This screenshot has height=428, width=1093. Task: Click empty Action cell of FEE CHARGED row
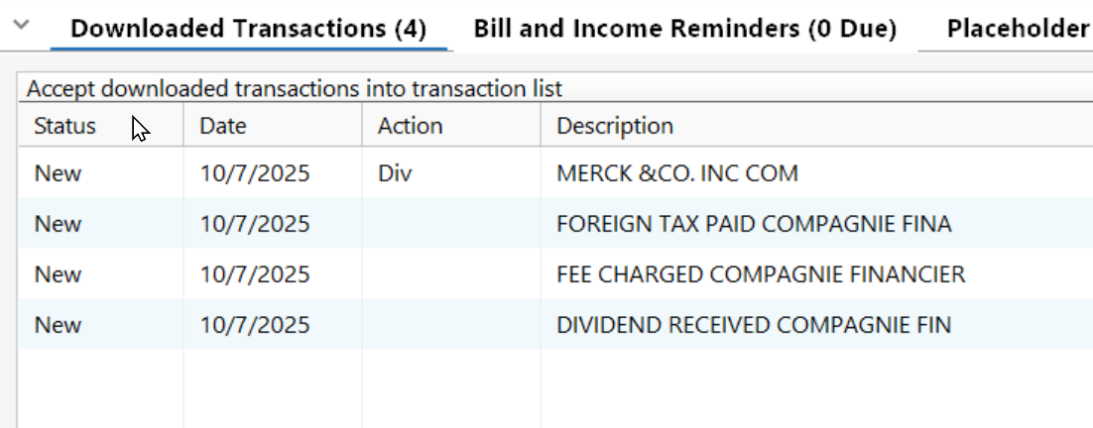tap(450, 274)
